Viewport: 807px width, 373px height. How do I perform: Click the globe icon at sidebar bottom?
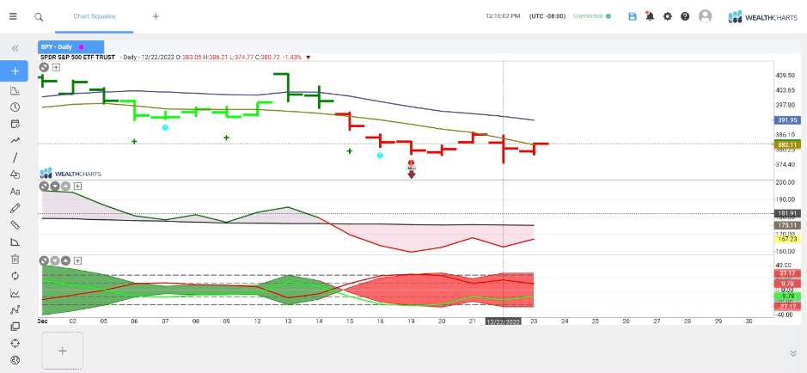[x=15, y=360]
